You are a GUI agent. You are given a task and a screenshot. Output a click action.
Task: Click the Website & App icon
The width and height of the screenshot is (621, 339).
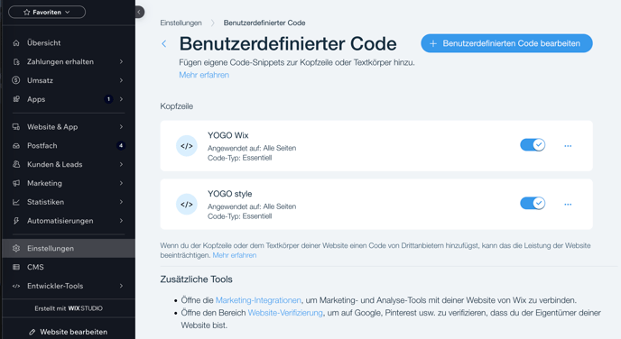click(x=16, y=127)
